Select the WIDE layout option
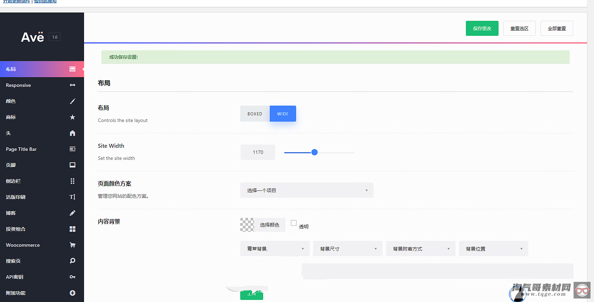 tap(283, 114)
